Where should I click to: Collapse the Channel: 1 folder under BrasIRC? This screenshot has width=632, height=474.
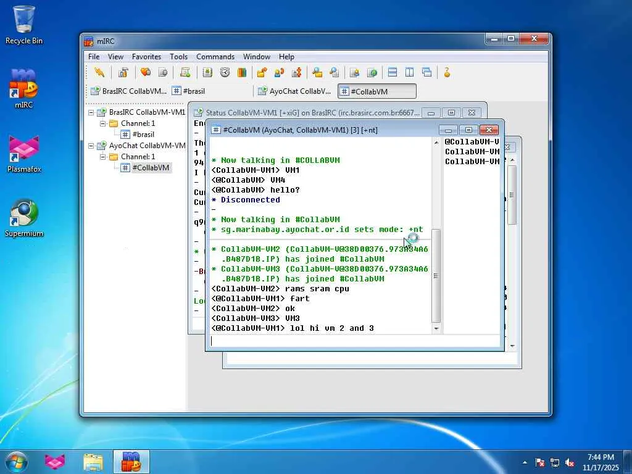103,123
